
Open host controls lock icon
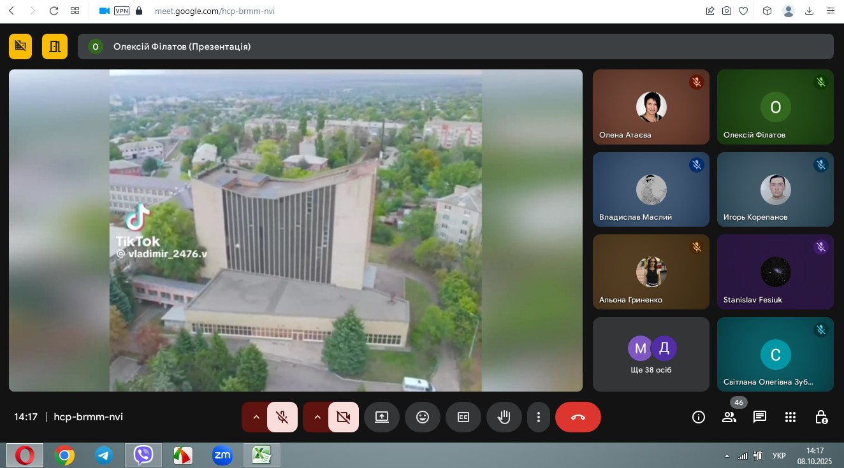click(x=822, y=417)
